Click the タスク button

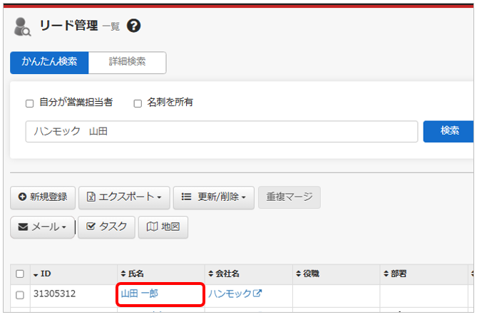pyautogui.click(x=106, y=227)
